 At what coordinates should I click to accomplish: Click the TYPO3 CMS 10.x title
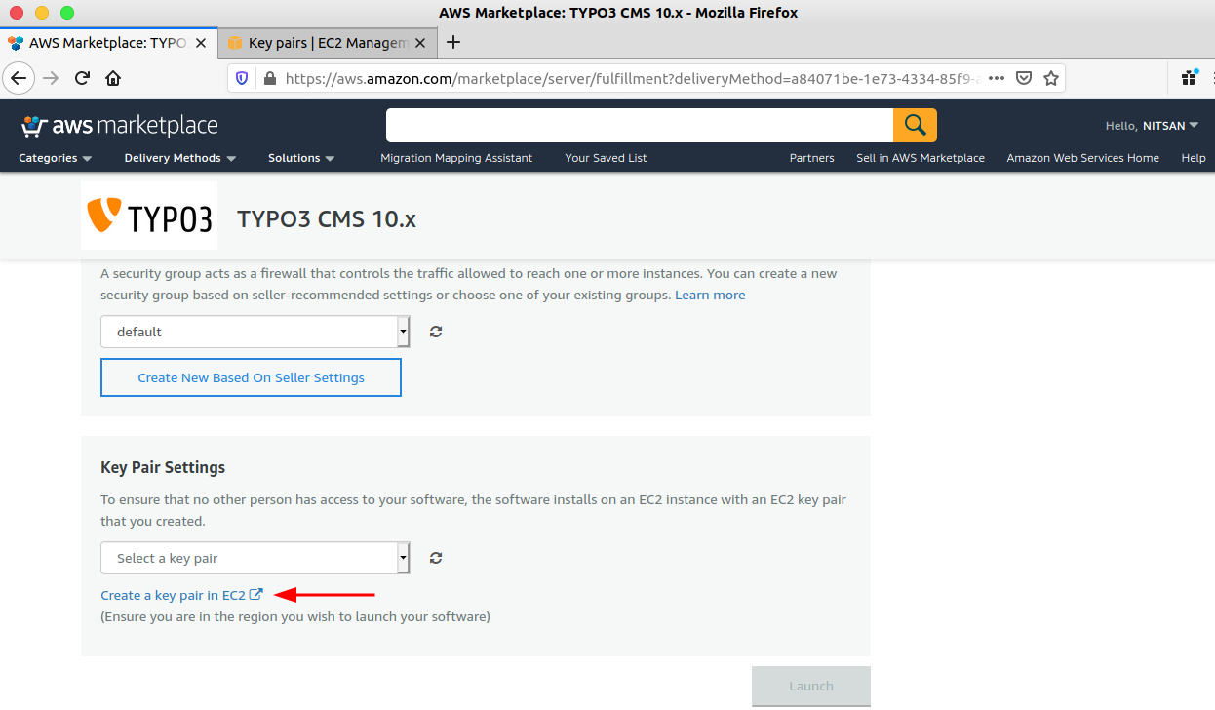click(x=327, y=218)
